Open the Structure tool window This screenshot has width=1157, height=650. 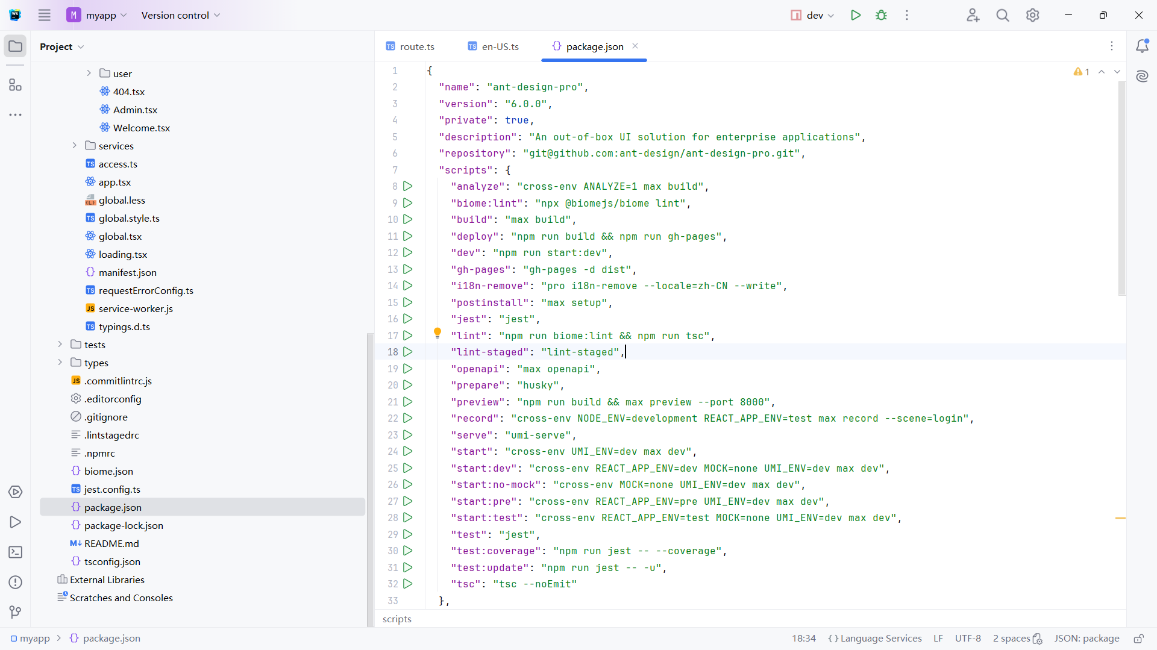click(15, 85)
